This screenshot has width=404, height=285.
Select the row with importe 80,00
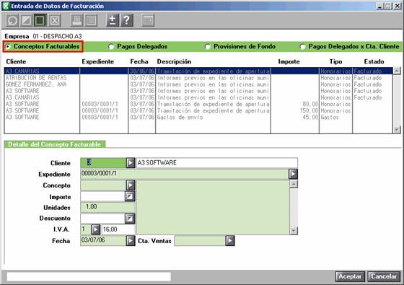click(198, 104)
